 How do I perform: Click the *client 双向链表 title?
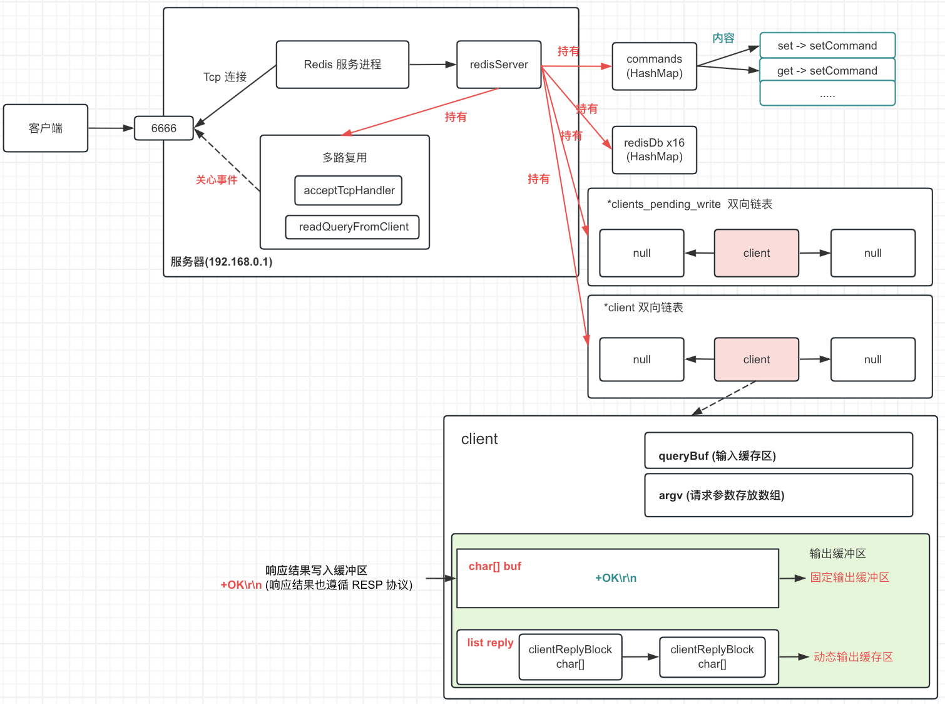click(x=643, y=308)
